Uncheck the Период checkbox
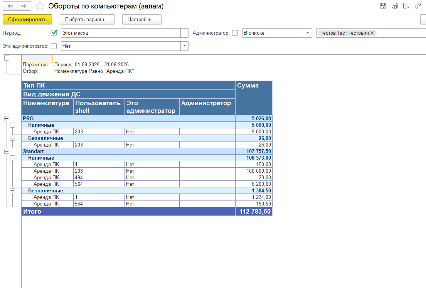Image resolution: width=426 pixels, height=288 pixels. [x=54, y=33]
